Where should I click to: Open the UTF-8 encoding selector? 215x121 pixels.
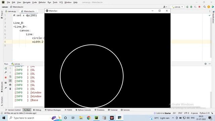coord(186,113)
